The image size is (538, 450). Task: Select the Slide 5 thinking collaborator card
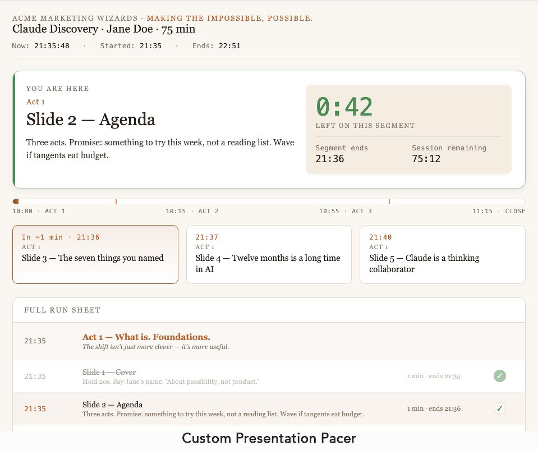(x=442, y=254)
